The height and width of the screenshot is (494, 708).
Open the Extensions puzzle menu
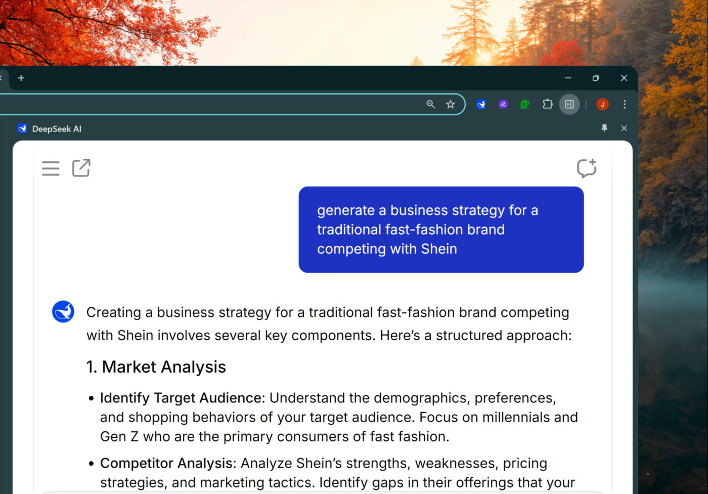point(547,104)
